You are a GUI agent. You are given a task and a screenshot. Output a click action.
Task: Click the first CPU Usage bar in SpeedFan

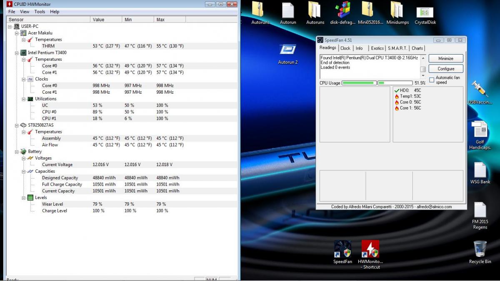pyautogui.click(x=359, y=83)
